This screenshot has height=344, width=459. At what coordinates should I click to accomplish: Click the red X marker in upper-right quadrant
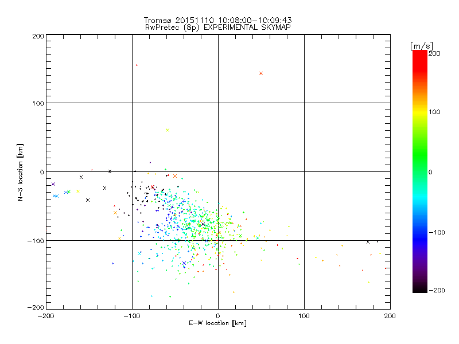click(261, 73)
